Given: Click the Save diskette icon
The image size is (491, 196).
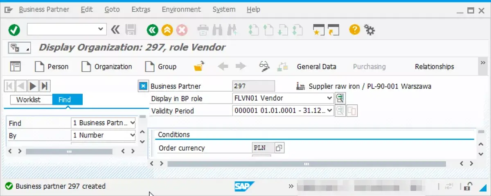Looking at the screenshot, I should coord(131,29).
